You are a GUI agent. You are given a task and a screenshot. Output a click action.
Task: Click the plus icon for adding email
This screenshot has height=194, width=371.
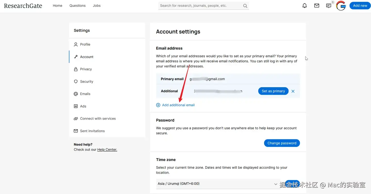(x=158, y=105)
